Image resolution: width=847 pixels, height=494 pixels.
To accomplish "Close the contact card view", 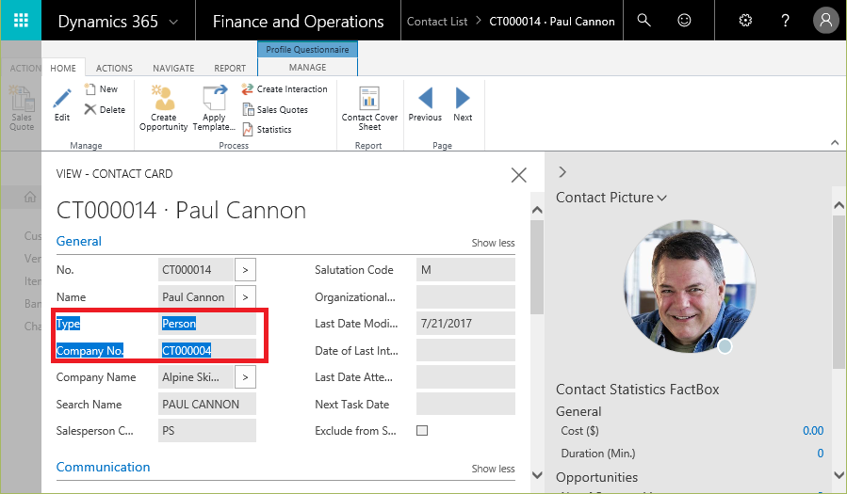I will point(518,175).
